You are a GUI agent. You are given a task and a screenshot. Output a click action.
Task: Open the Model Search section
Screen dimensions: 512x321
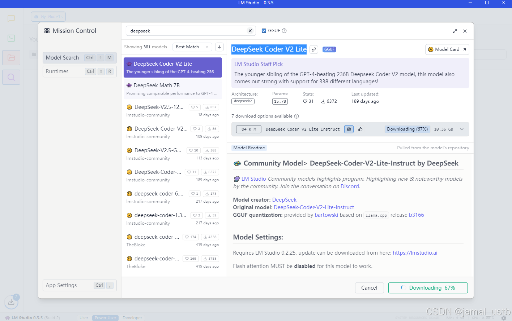[80, 58]
